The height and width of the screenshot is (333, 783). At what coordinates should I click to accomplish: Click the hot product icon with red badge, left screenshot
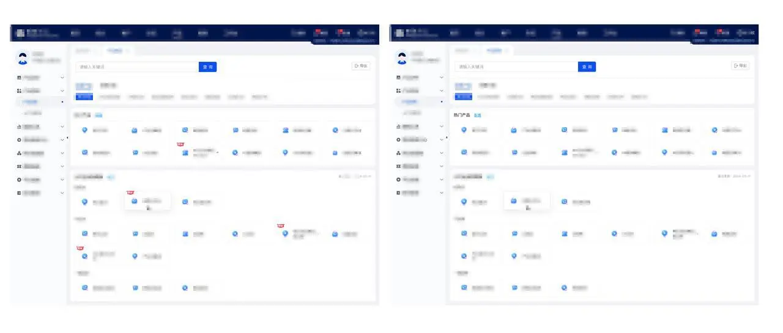[185, 152]
